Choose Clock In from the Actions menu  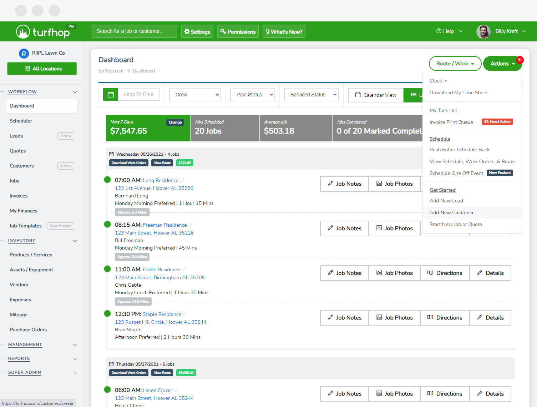tap(438, 81)
